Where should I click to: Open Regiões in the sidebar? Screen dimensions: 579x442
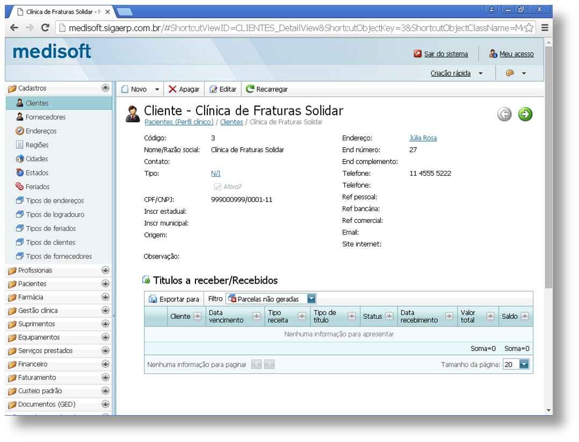click(32, 145)
